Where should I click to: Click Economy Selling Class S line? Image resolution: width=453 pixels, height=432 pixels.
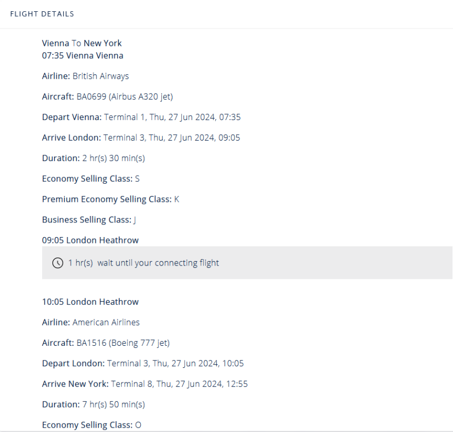91,178
